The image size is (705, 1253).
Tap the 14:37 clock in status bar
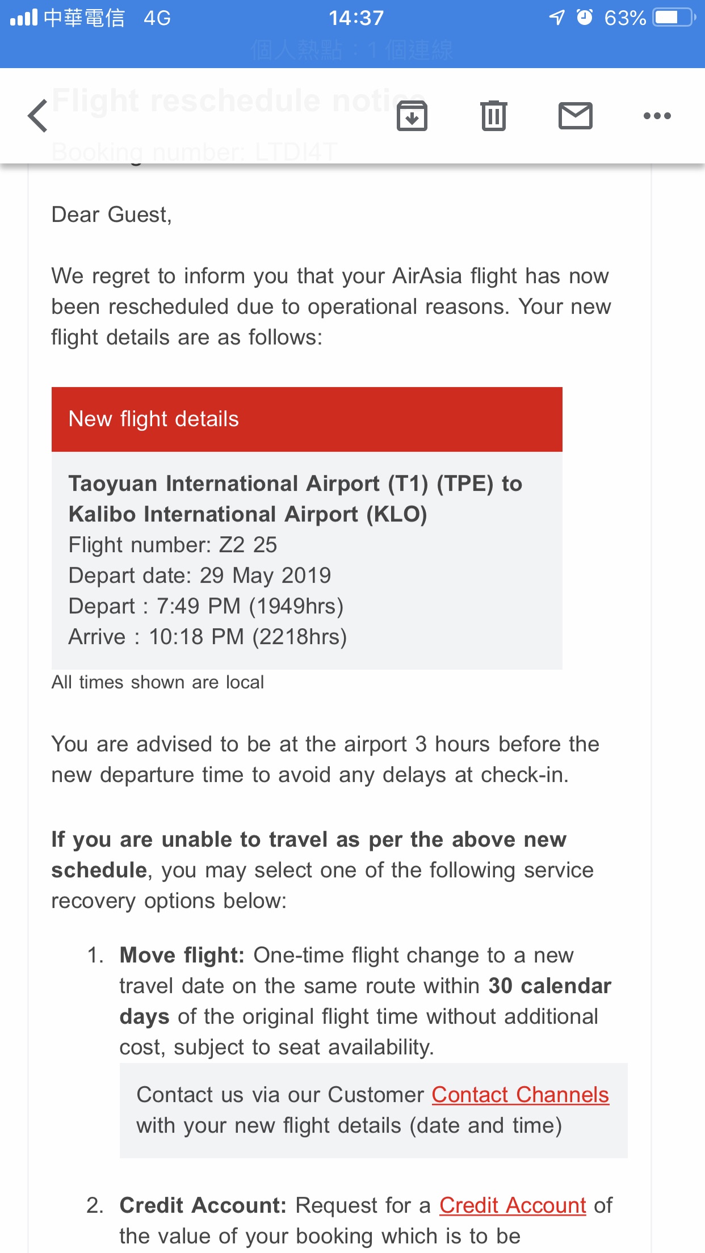click(x=356, y=18)
